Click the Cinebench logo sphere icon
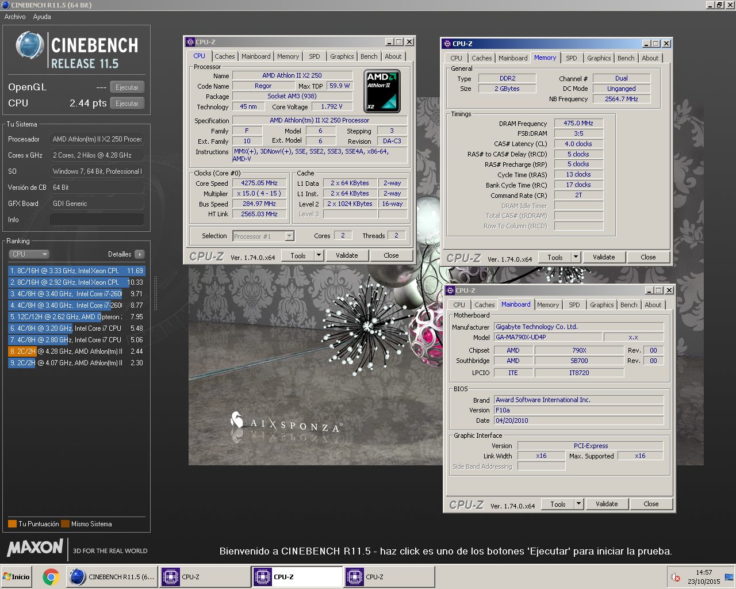Screen dimensions: 736x589 click(29, 46)
